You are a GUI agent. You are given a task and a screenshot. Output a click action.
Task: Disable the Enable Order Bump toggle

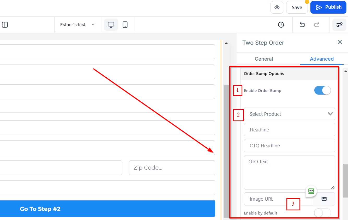tap(322, 91)
